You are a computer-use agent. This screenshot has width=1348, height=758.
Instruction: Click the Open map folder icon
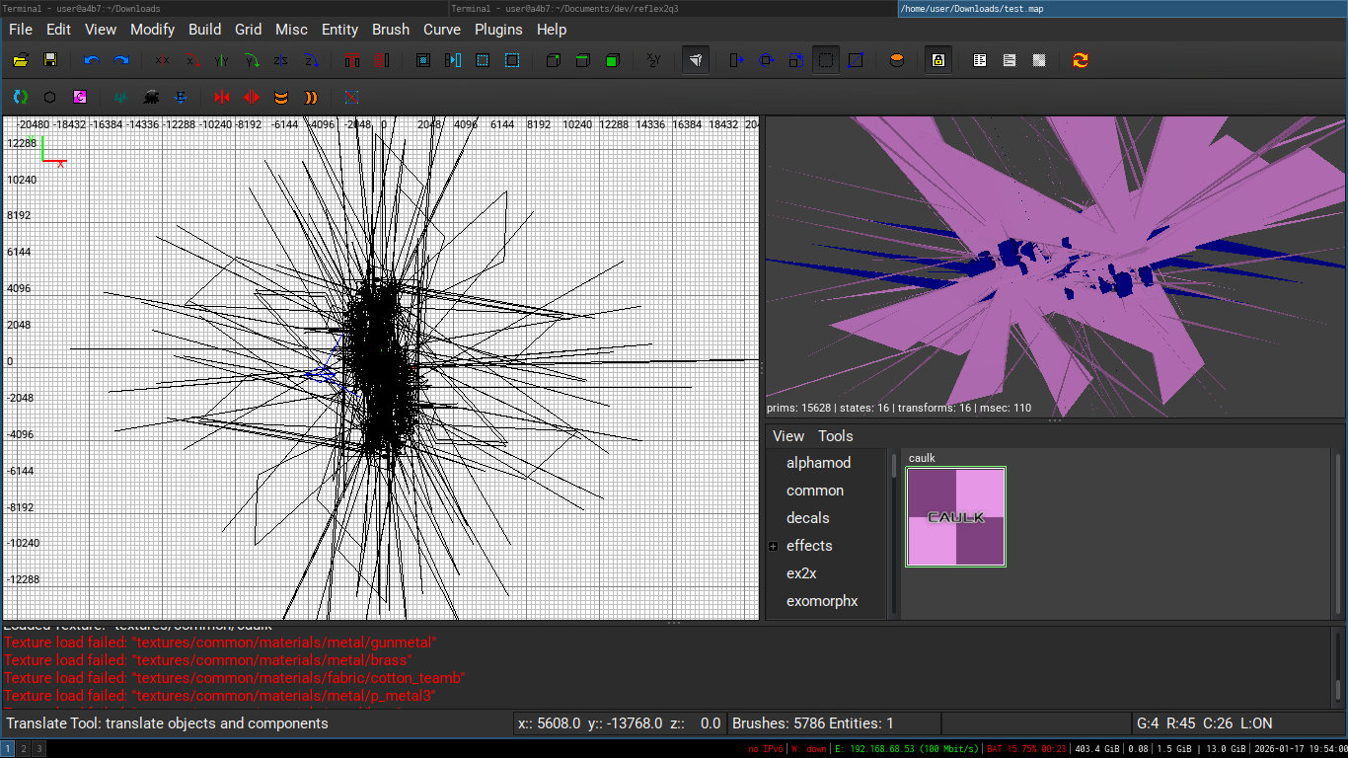click(x=20, y=60)
